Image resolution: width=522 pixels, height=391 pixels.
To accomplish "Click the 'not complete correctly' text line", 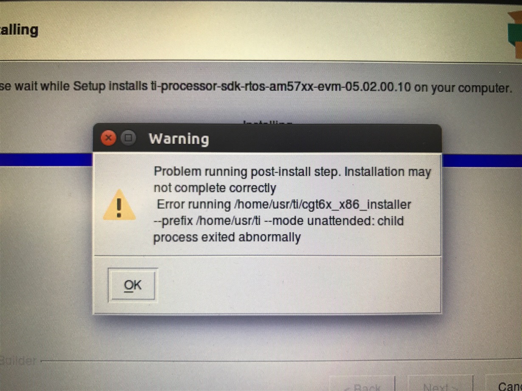I will [215, 188].
